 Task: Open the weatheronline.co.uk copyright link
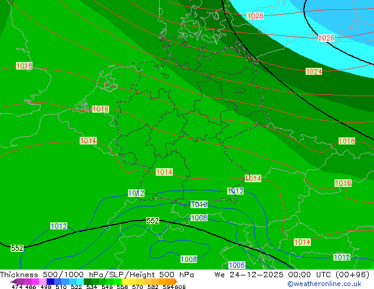point(324,284)
